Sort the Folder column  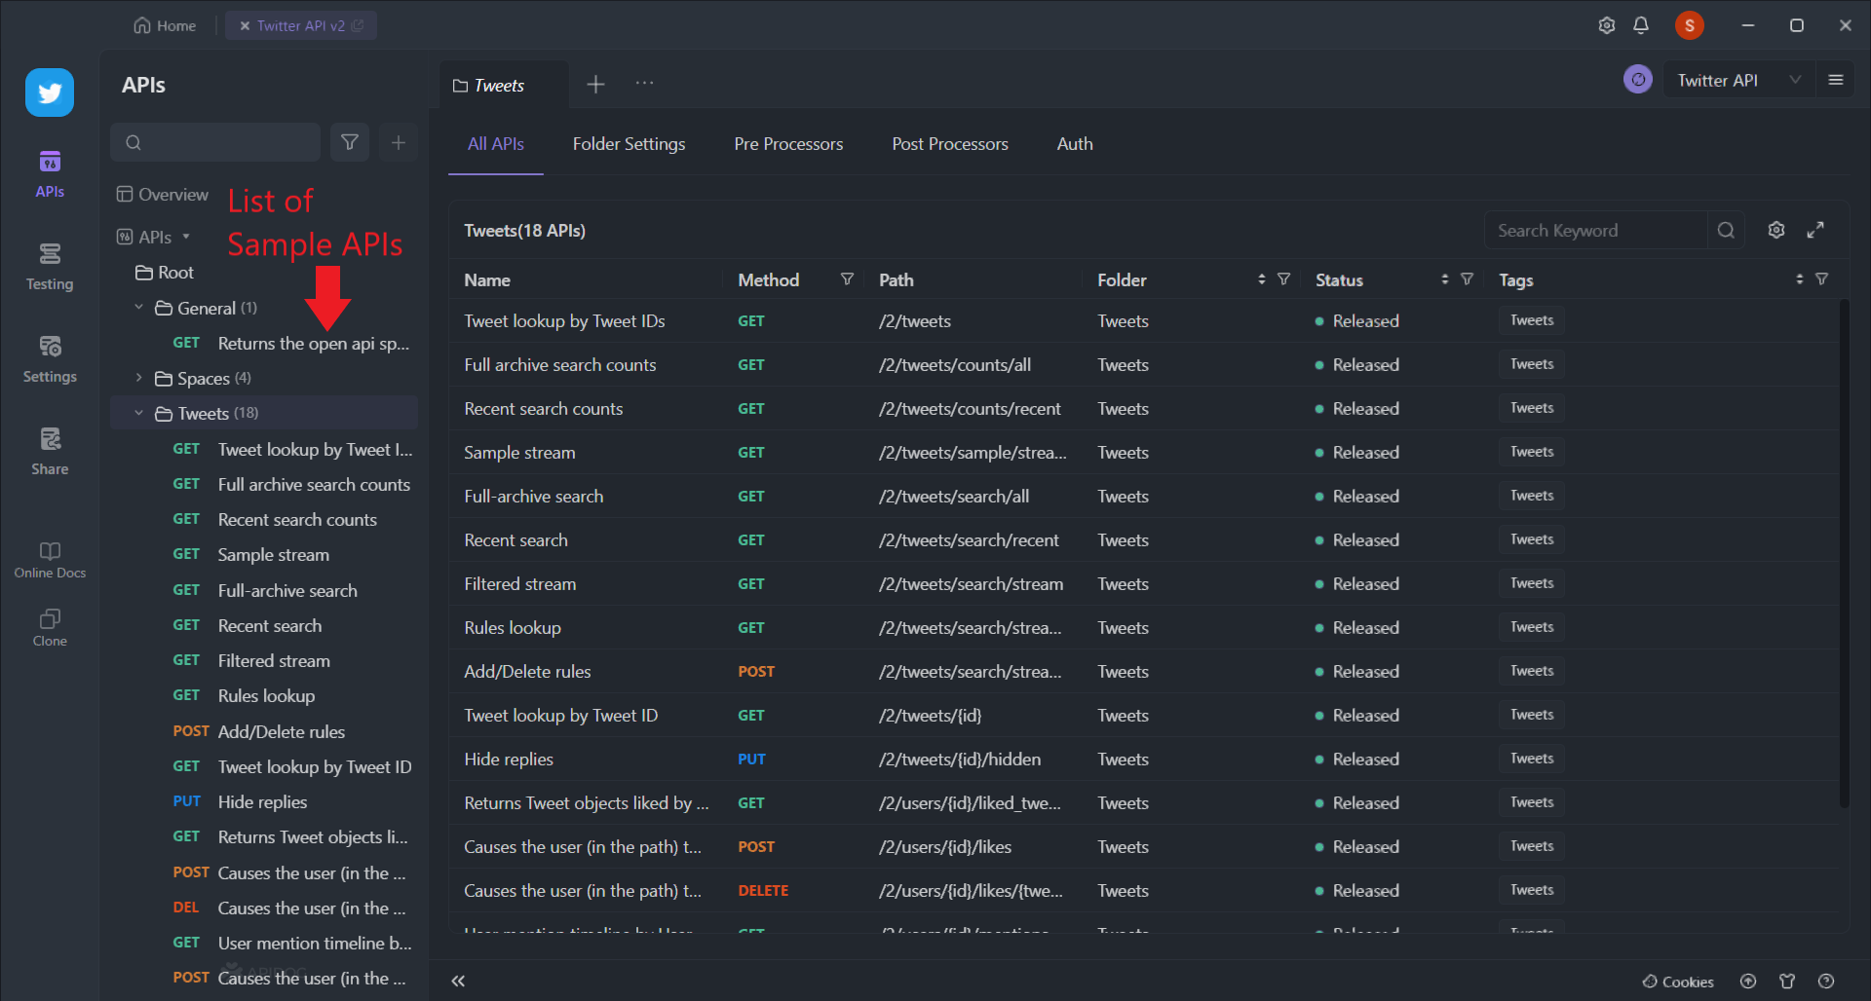pos(1262,279)
